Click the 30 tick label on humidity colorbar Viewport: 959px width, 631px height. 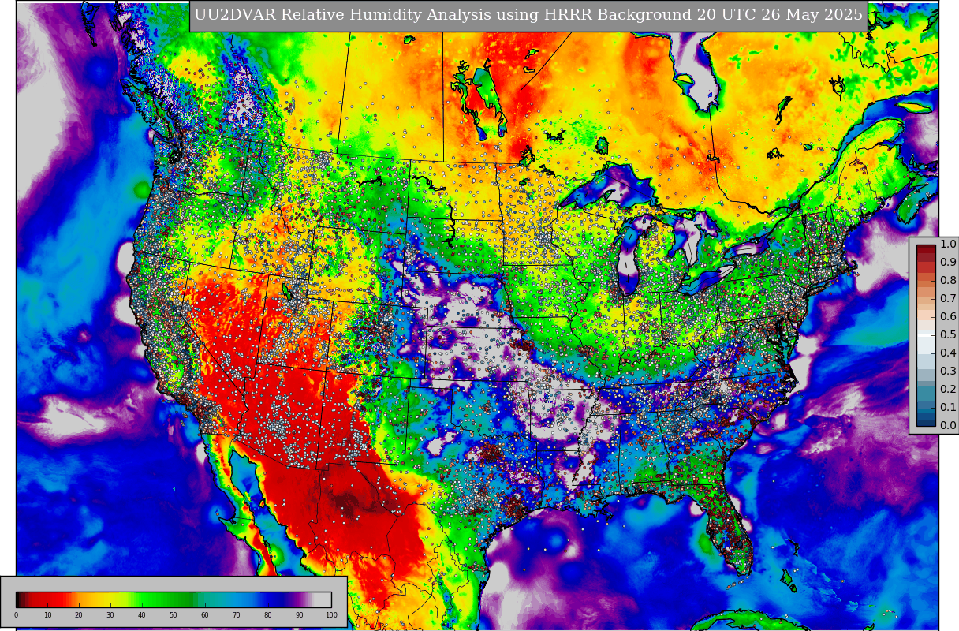(x=110, y=615)
